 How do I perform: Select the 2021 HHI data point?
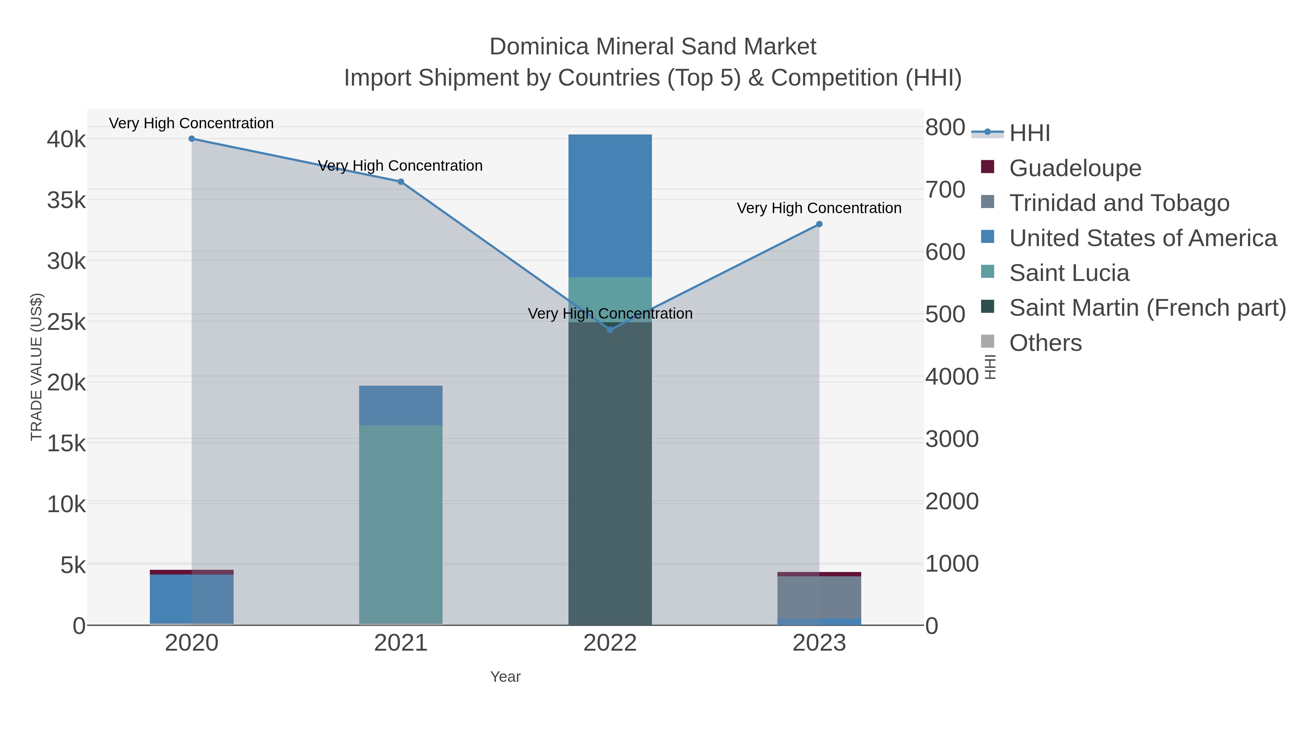click(x=401, y=182)
